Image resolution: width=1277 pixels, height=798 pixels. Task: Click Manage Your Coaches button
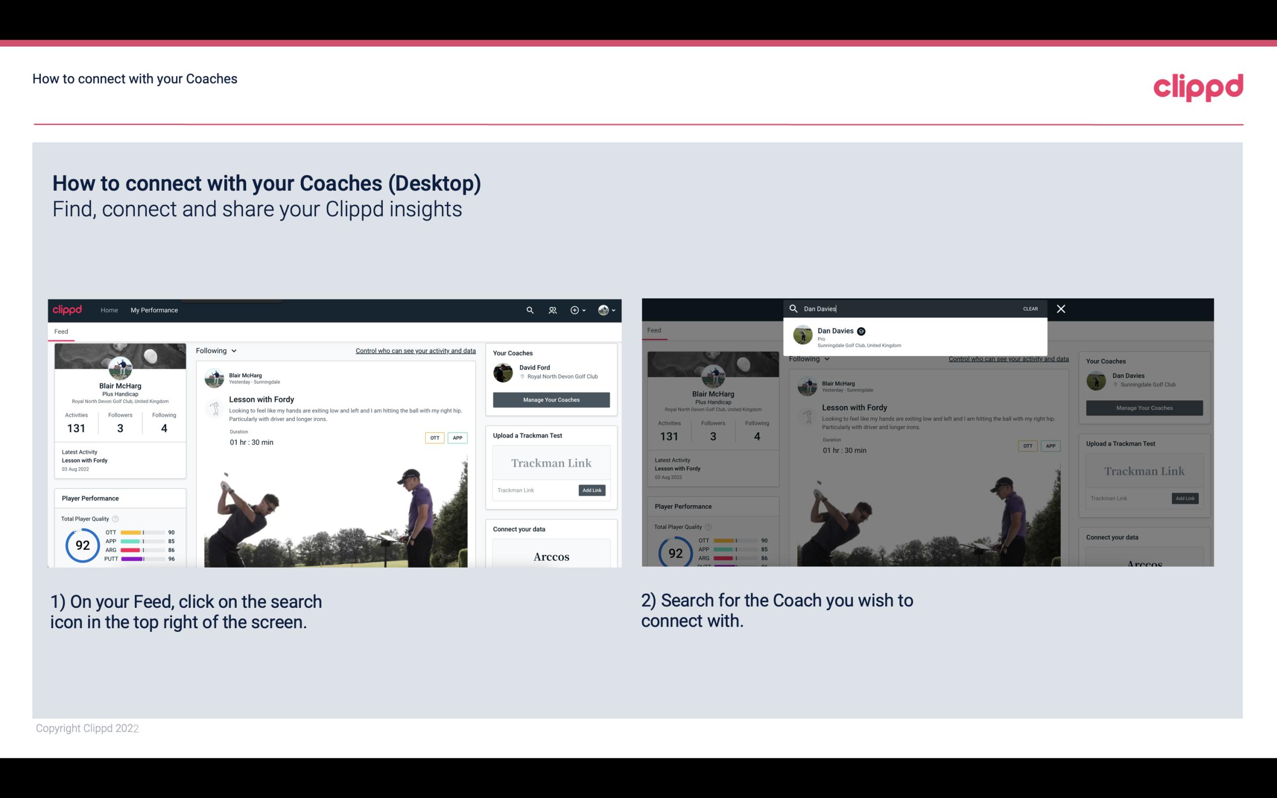551,399
